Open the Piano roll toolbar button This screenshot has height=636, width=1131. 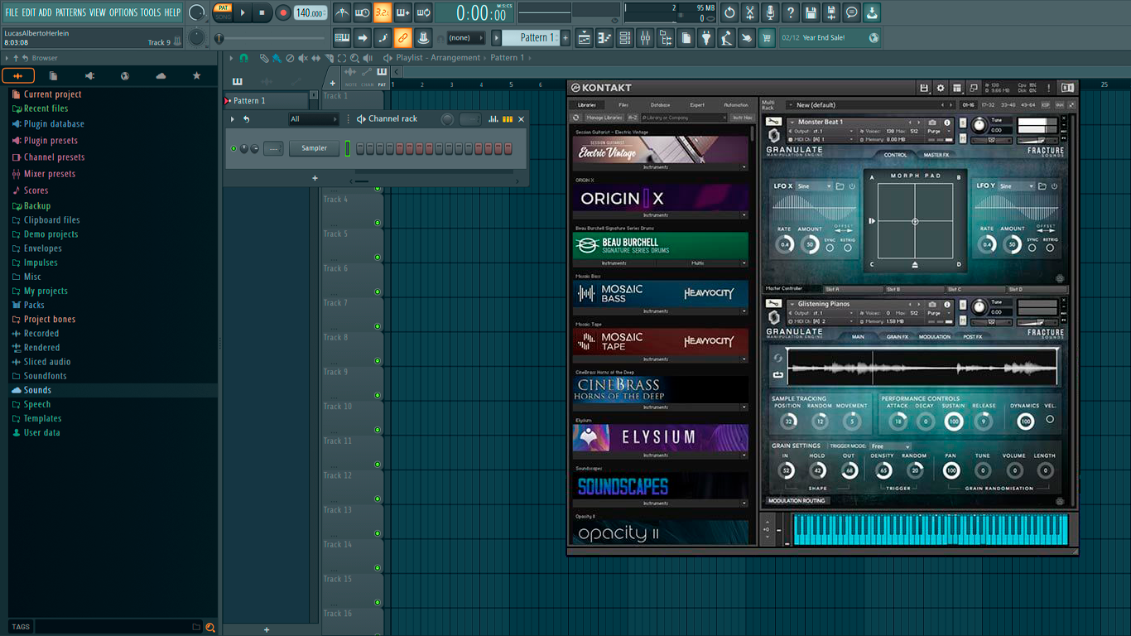604,38
